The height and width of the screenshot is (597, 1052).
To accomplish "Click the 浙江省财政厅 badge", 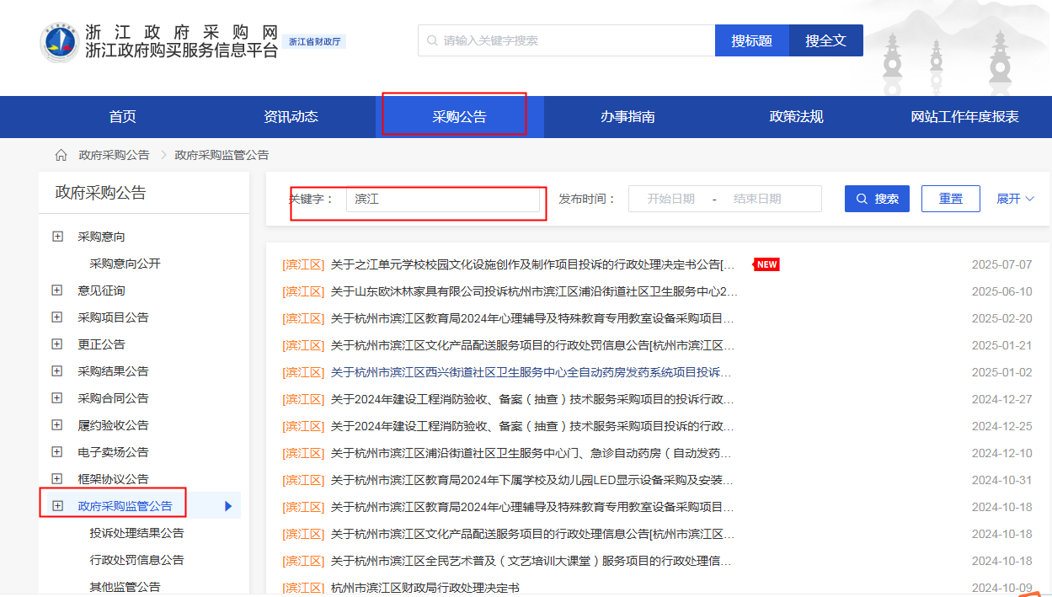I will (315, 41).
